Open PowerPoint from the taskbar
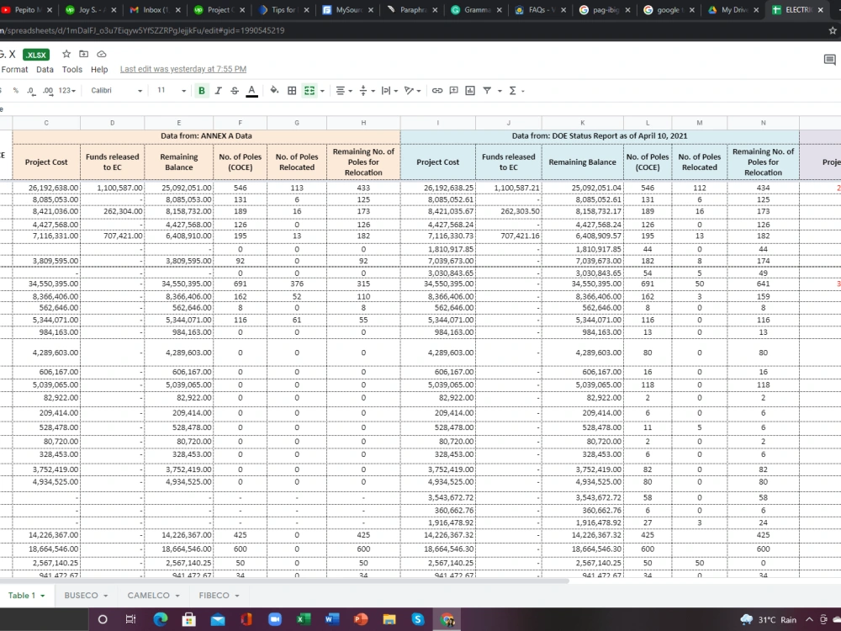 click(361, 619)
